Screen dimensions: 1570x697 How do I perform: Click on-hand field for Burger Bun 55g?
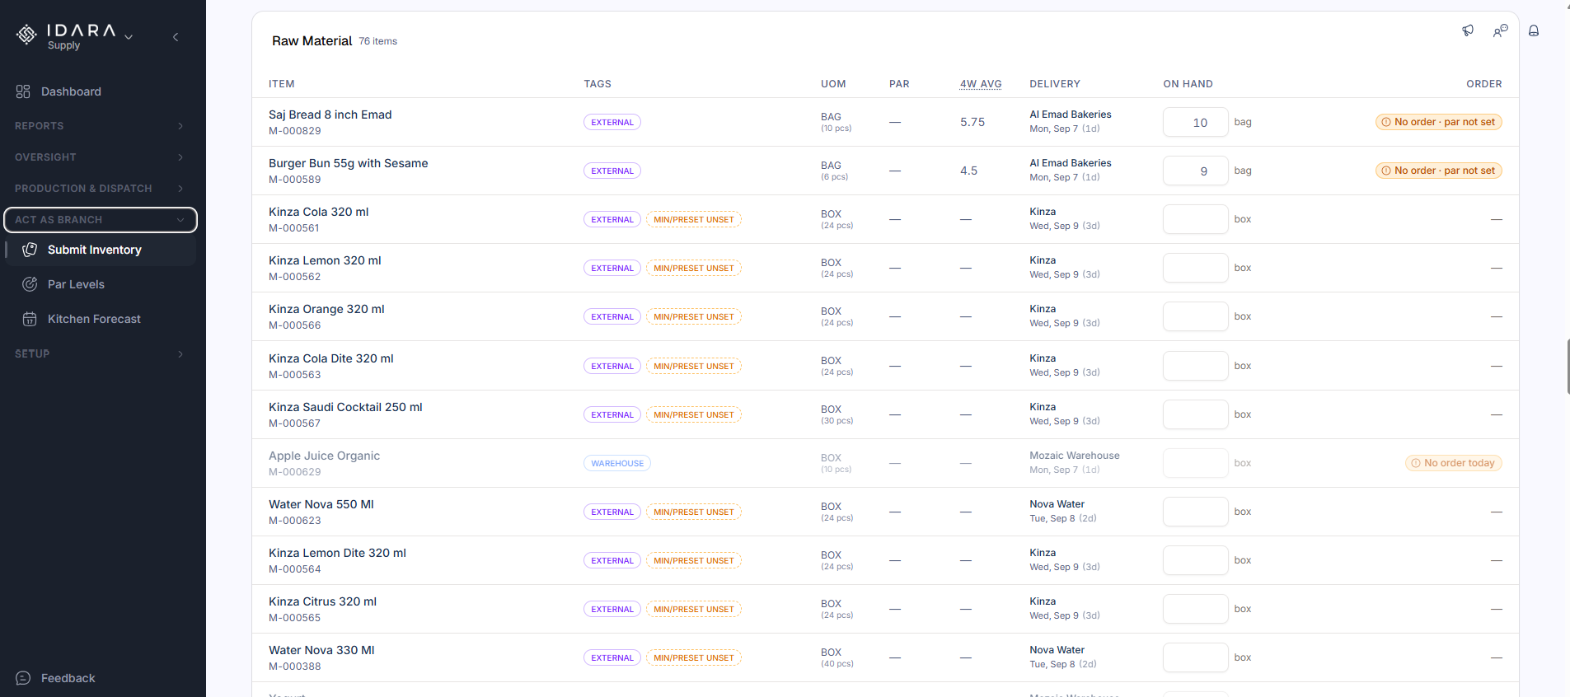pos(1195,171)
